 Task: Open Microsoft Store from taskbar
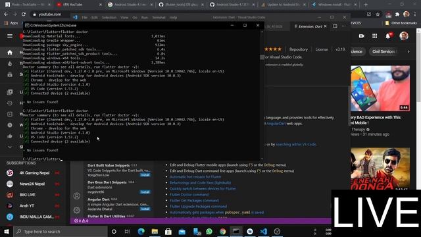[x=168, y=231]
